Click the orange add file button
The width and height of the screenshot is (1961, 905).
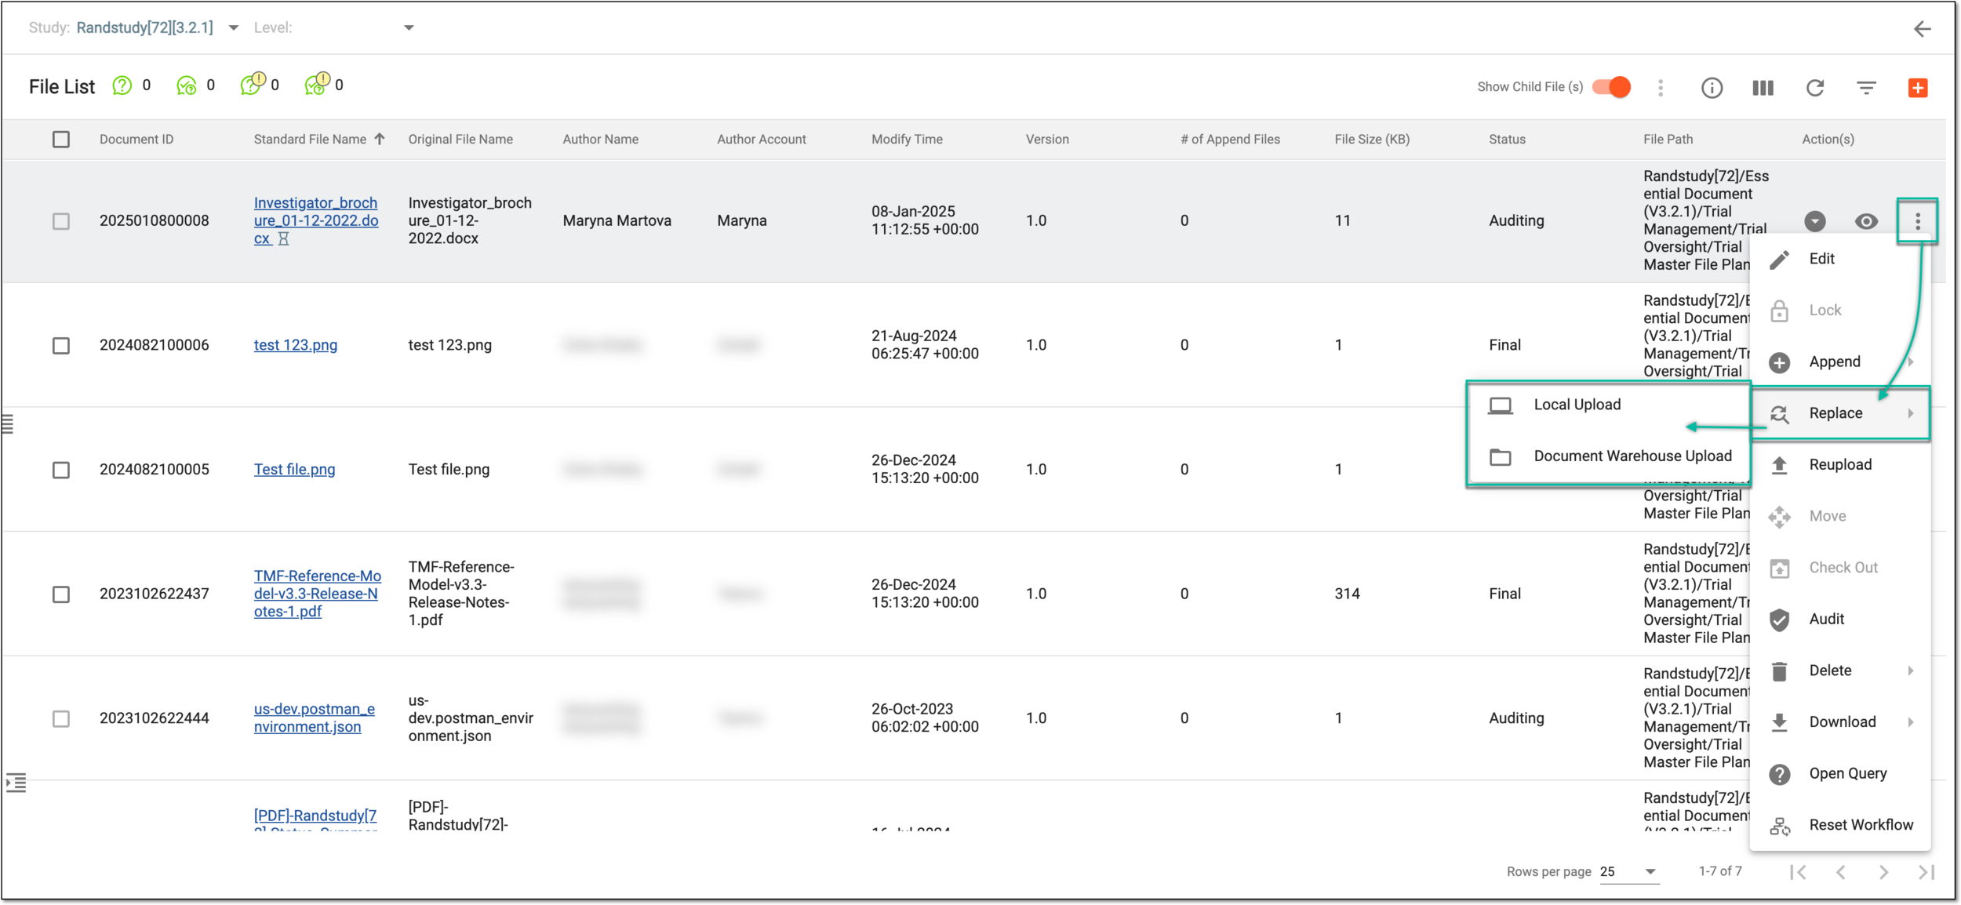pyautogui.click(x=1918, y=88)
